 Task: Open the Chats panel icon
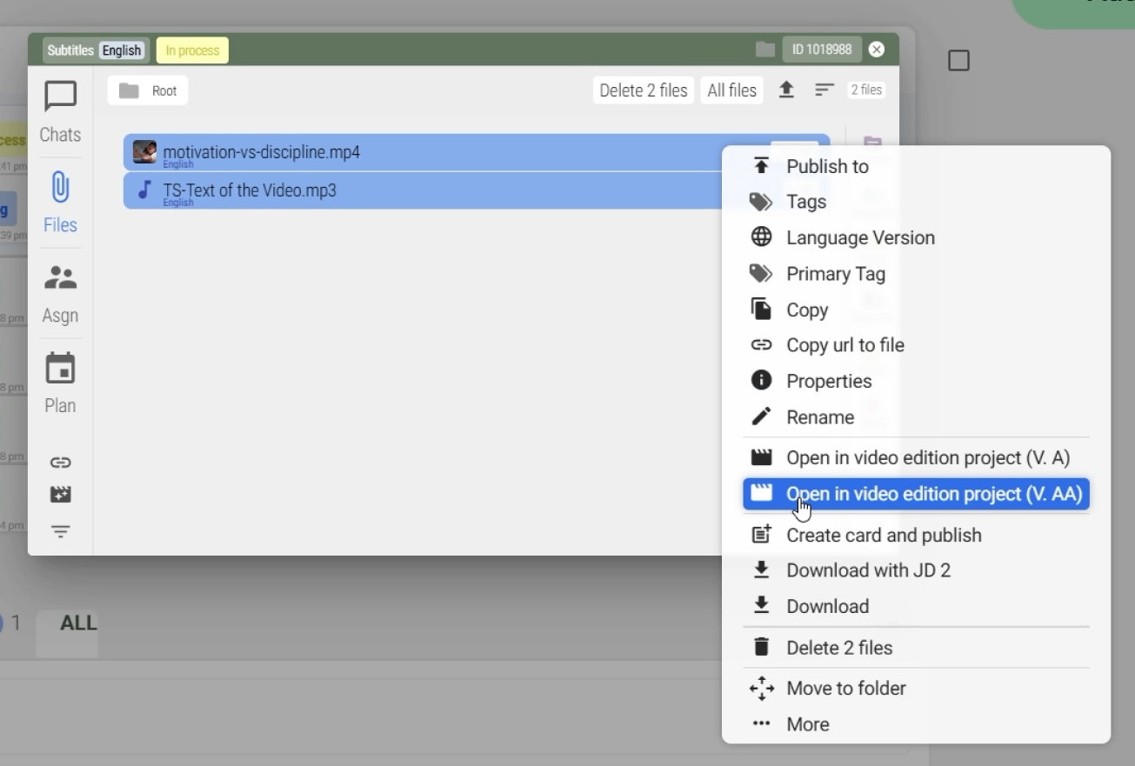[60, 97]
